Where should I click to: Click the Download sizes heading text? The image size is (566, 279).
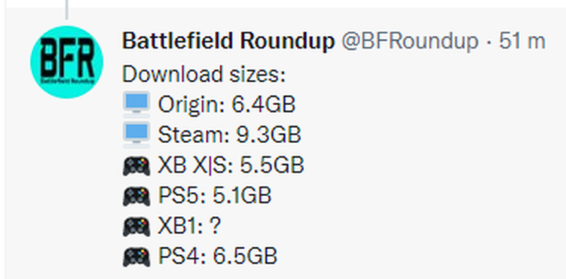[x=204, y=75]
